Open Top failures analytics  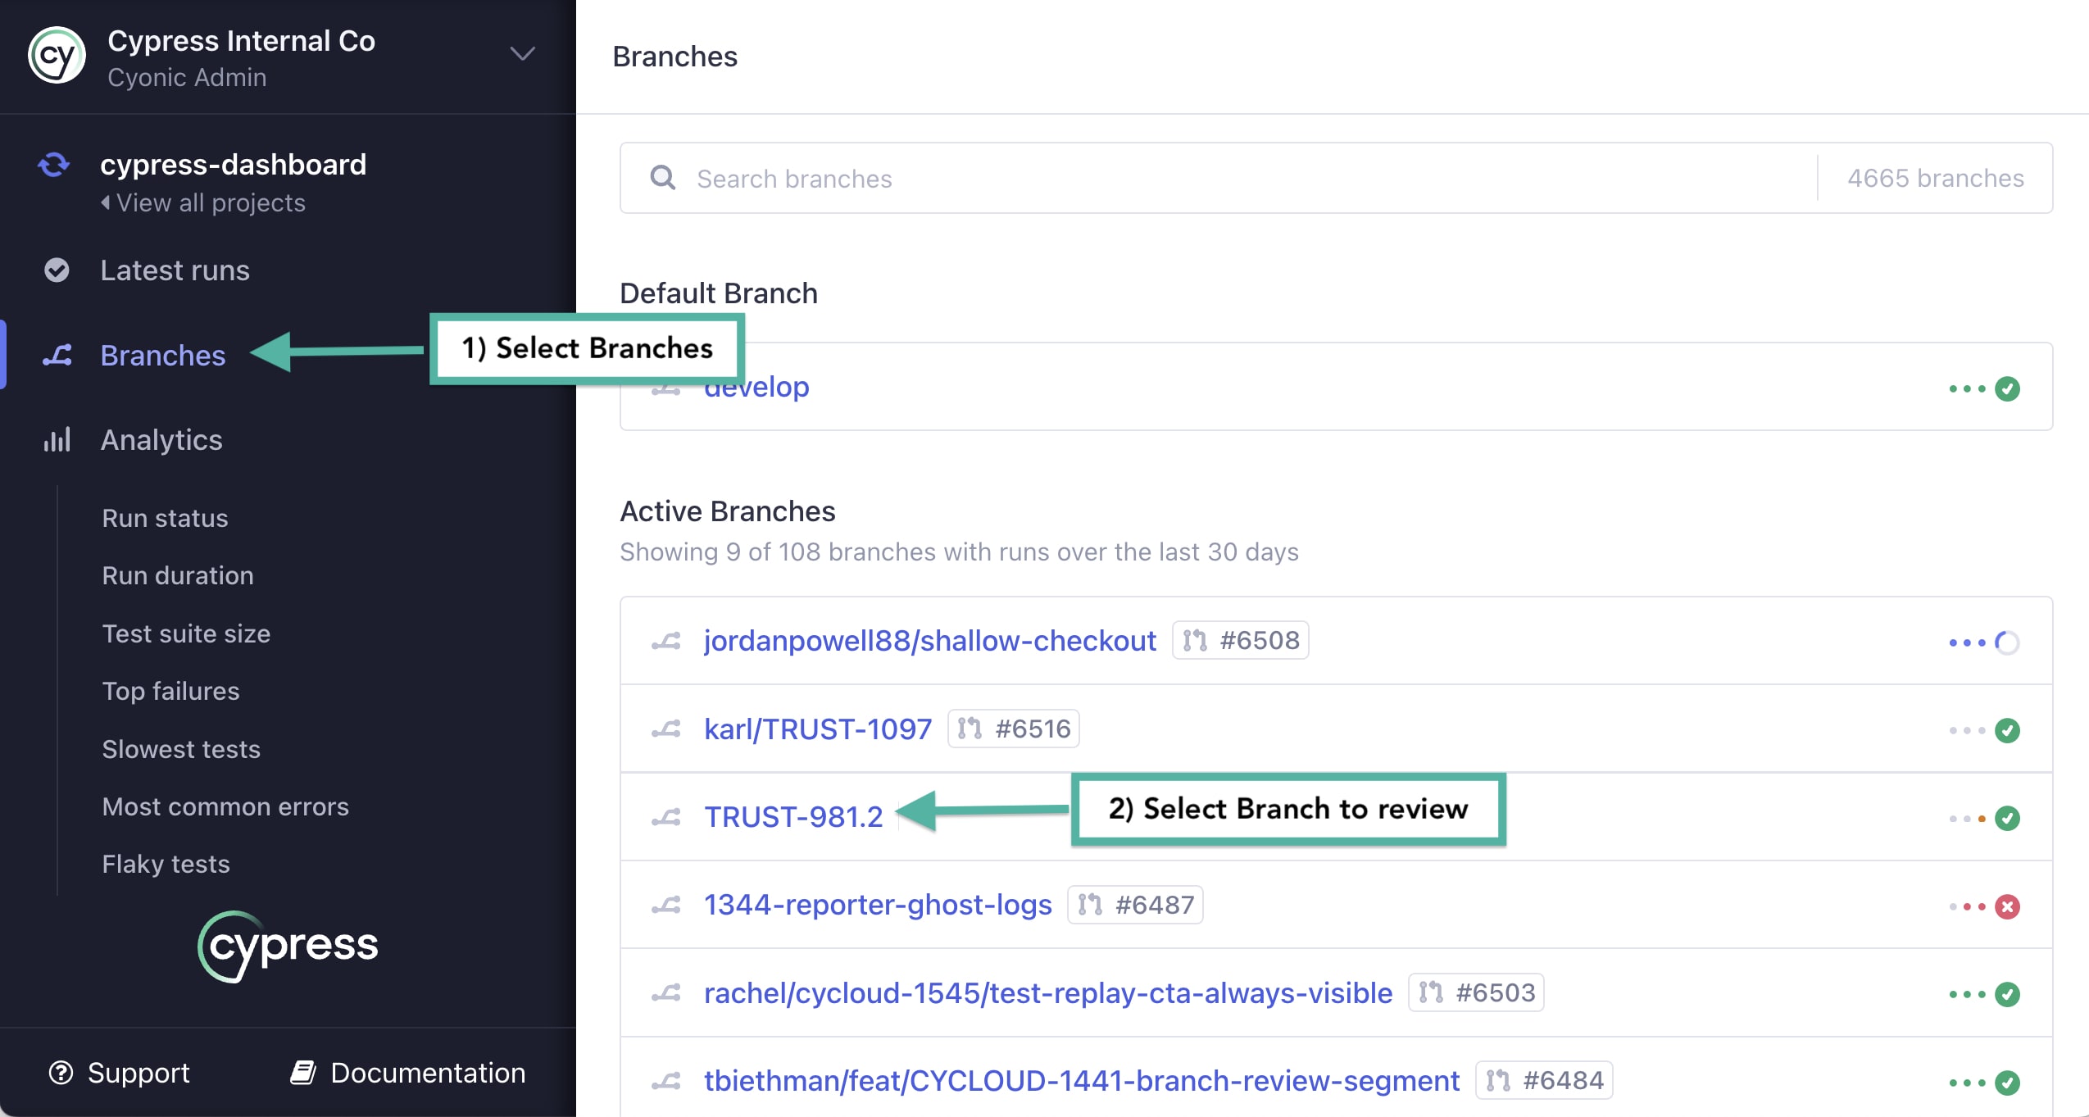[x=170, y=691]
